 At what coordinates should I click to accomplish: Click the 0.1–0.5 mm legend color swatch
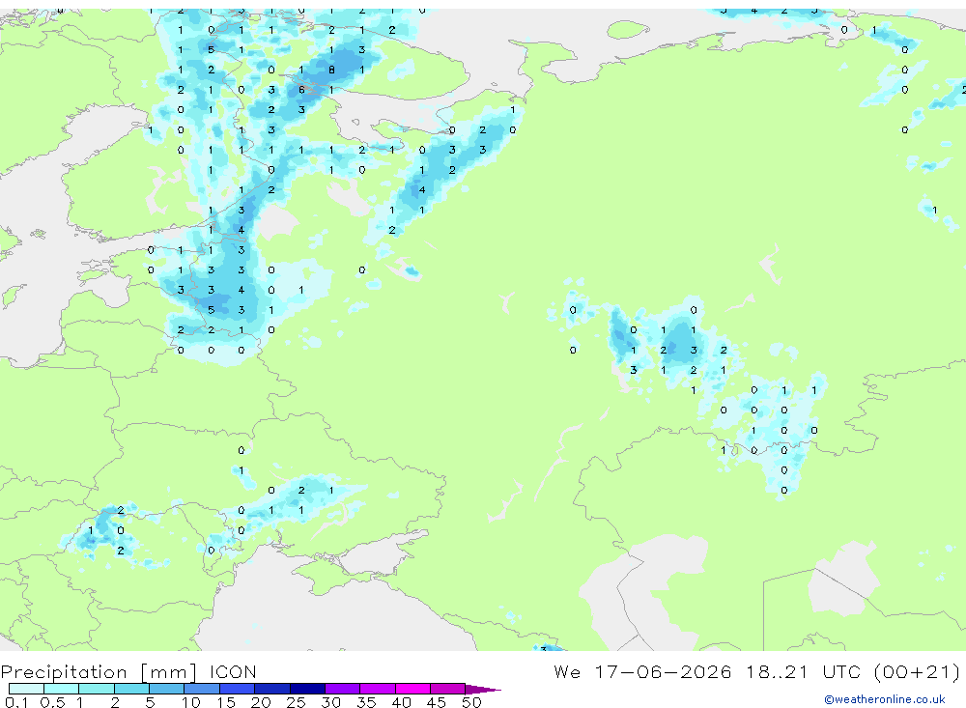pos(26,689)
